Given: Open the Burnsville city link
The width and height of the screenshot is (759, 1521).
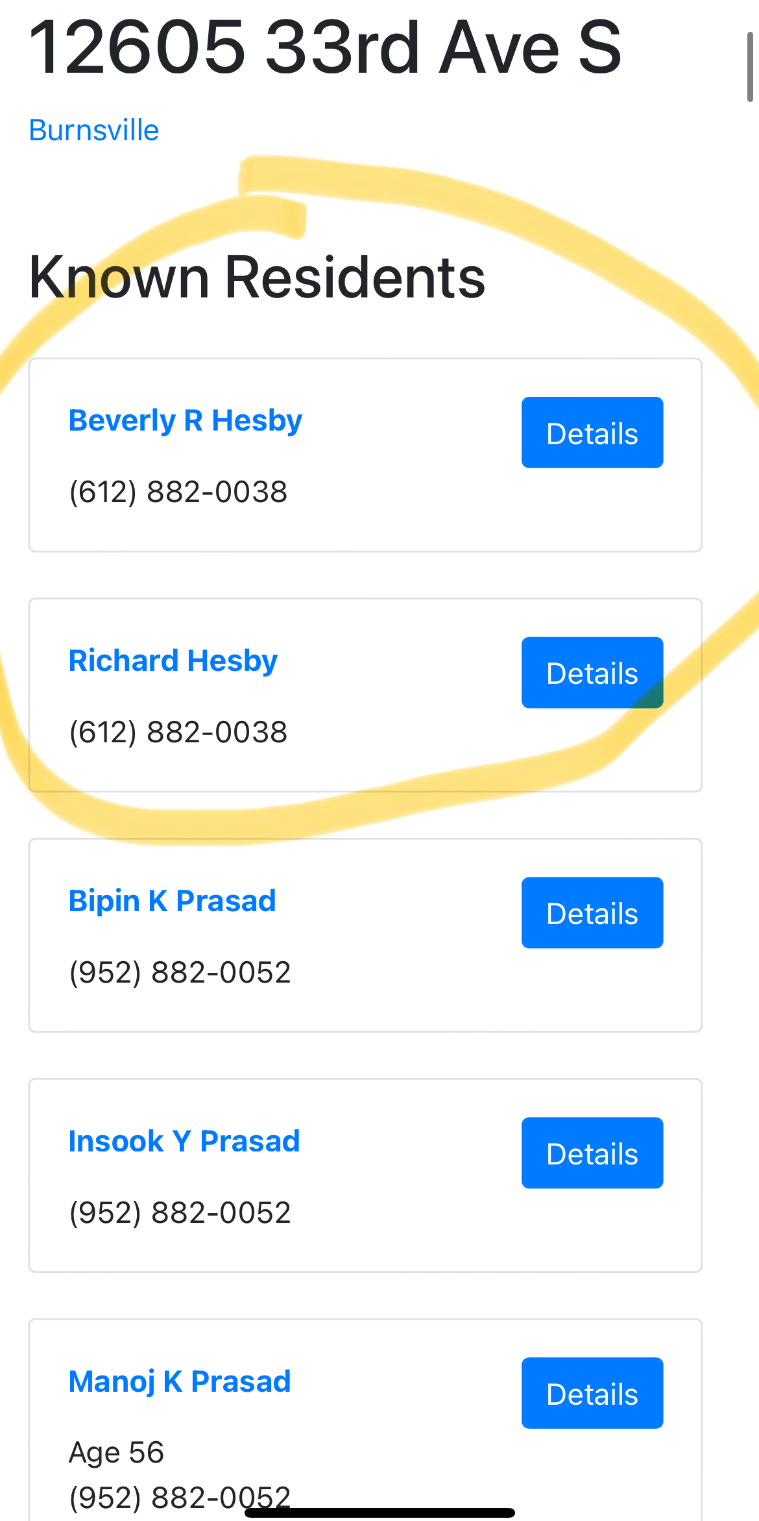Looking at the screenshot, I should click(x=94, y=131).
